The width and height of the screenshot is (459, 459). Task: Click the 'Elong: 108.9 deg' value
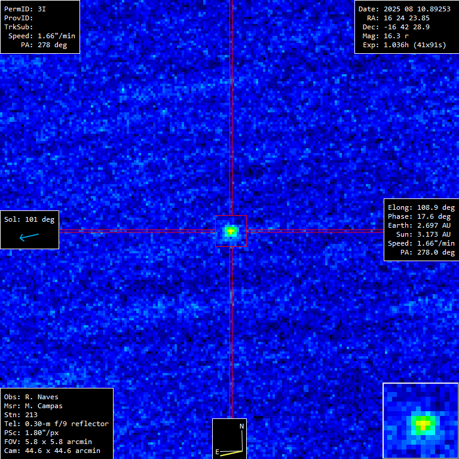421,207
